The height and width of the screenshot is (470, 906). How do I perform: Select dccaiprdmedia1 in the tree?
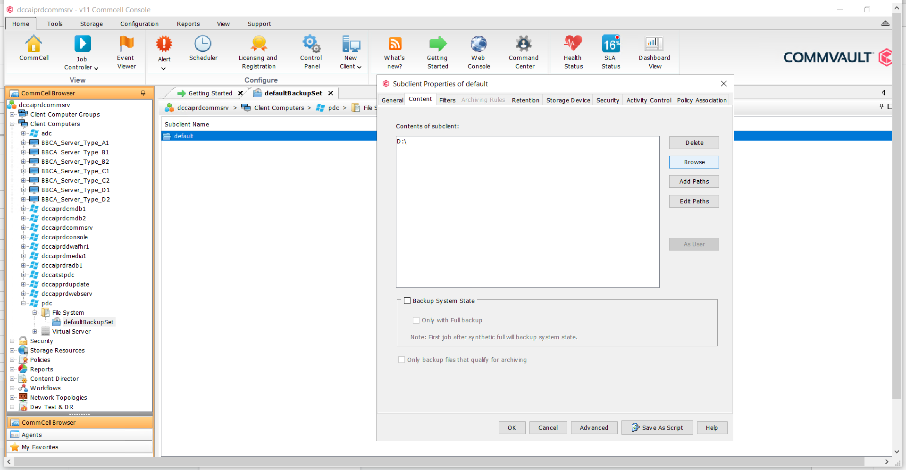tap(64, 256)
